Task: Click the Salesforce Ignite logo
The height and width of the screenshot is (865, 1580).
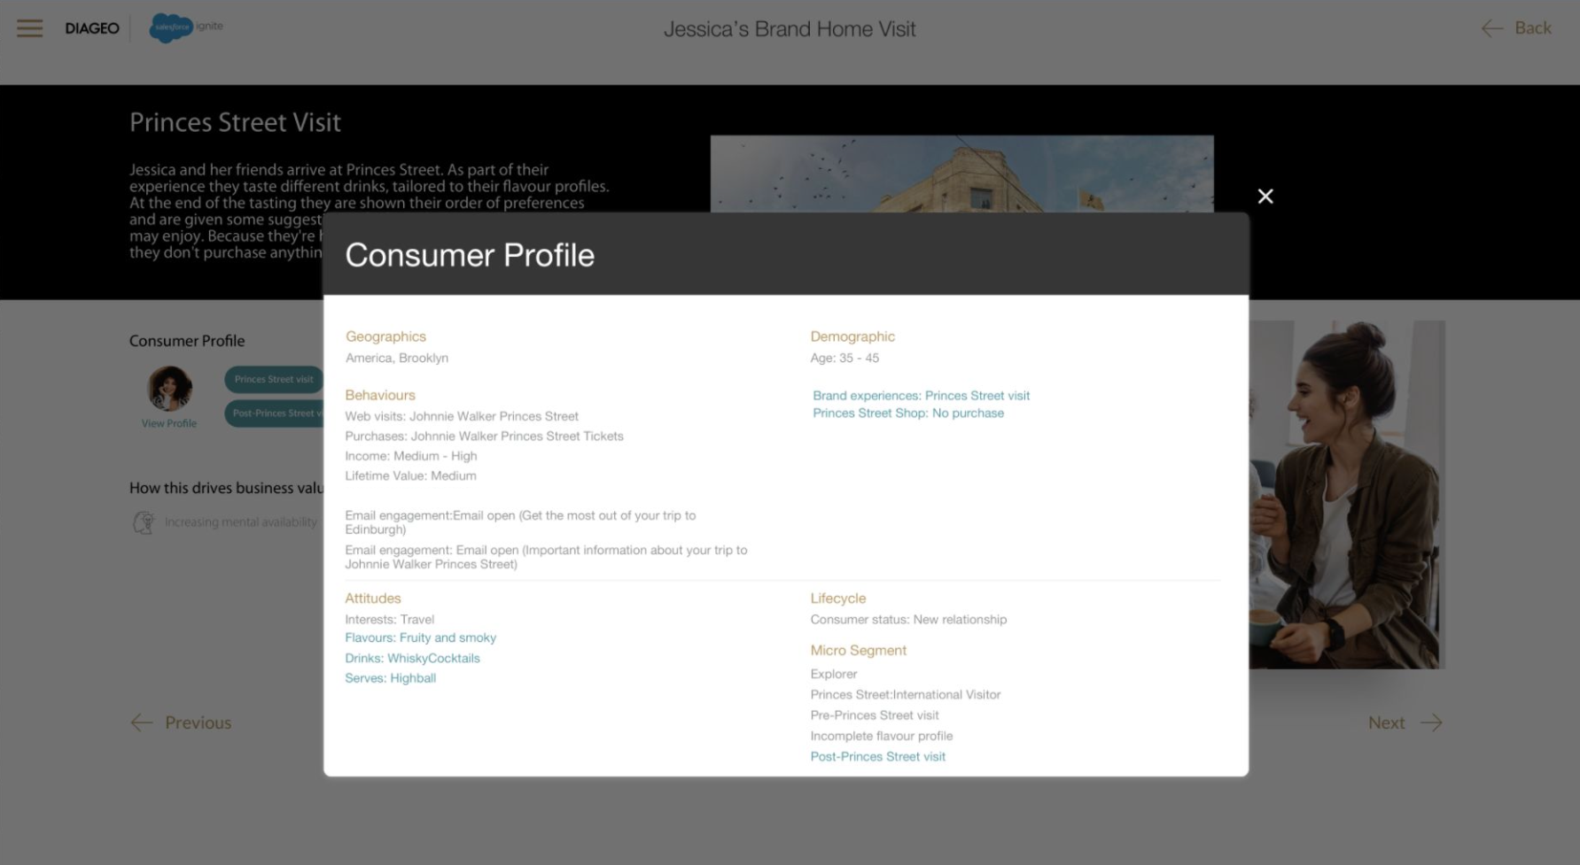Action: coord(186,27)
